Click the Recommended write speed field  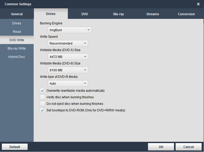(65, 43)
